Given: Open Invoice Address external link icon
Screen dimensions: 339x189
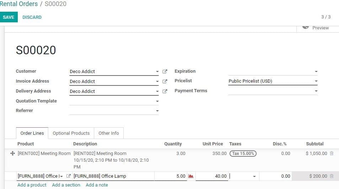Looking at the screenshot, I should pyautogui.click(x=165, y=81).
